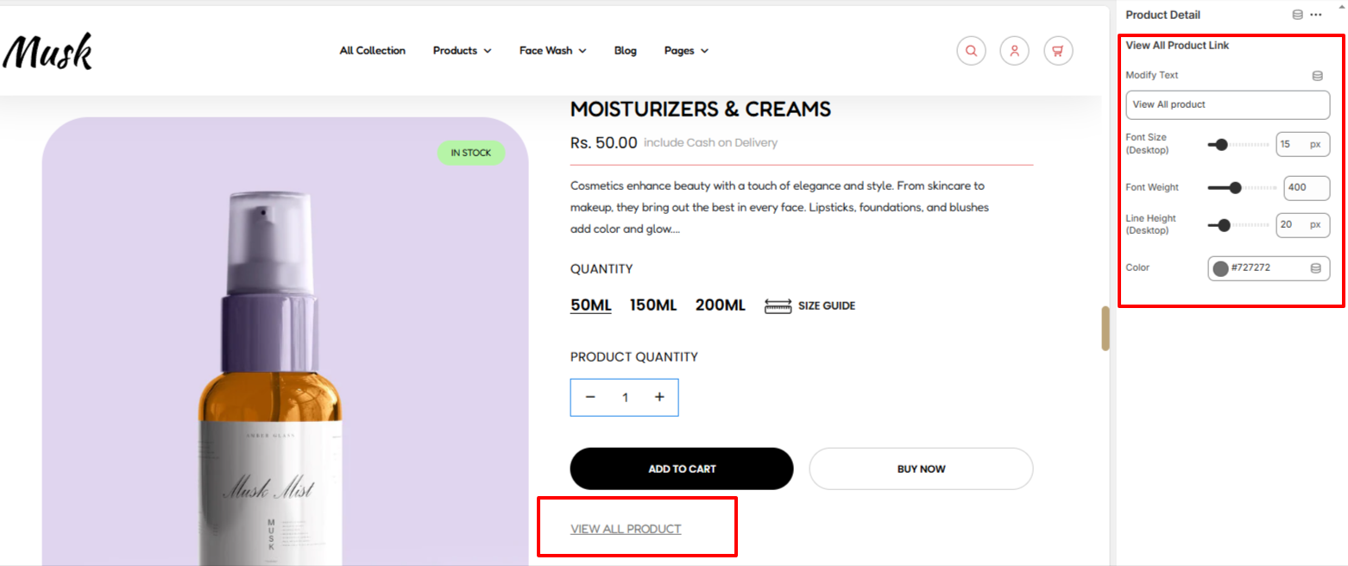Open the three-dot menu beside Product Detail

pos(1315,15)
